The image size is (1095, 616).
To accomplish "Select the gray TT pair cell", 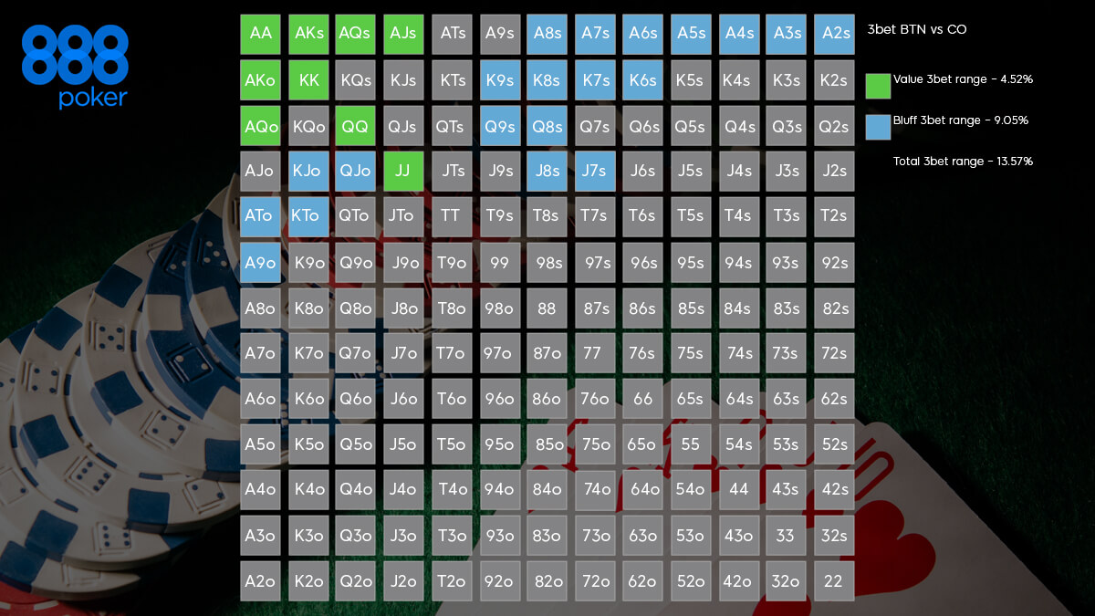I will coord(451,216).
